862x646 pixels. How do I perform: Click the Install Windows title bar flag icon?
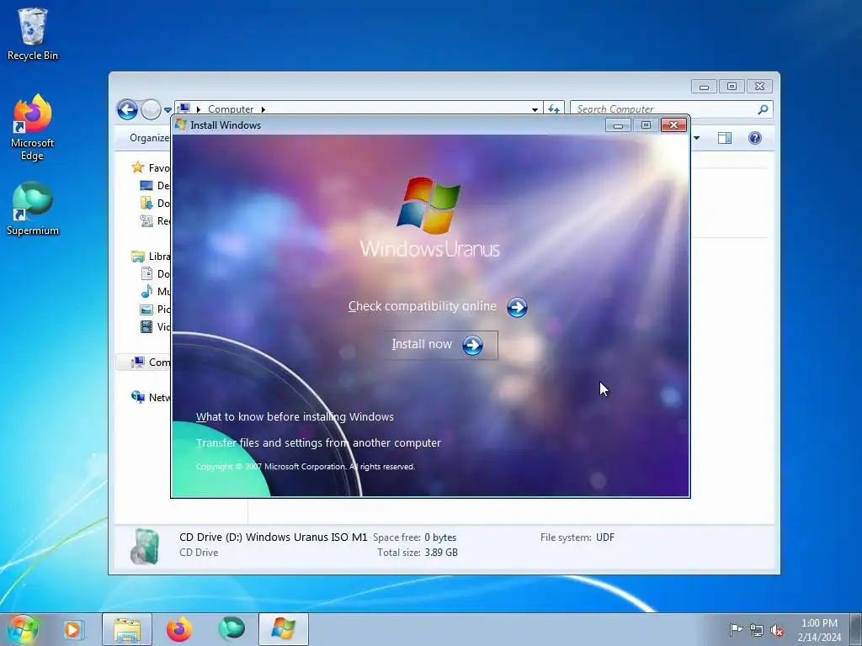click(x=180, y=124)
